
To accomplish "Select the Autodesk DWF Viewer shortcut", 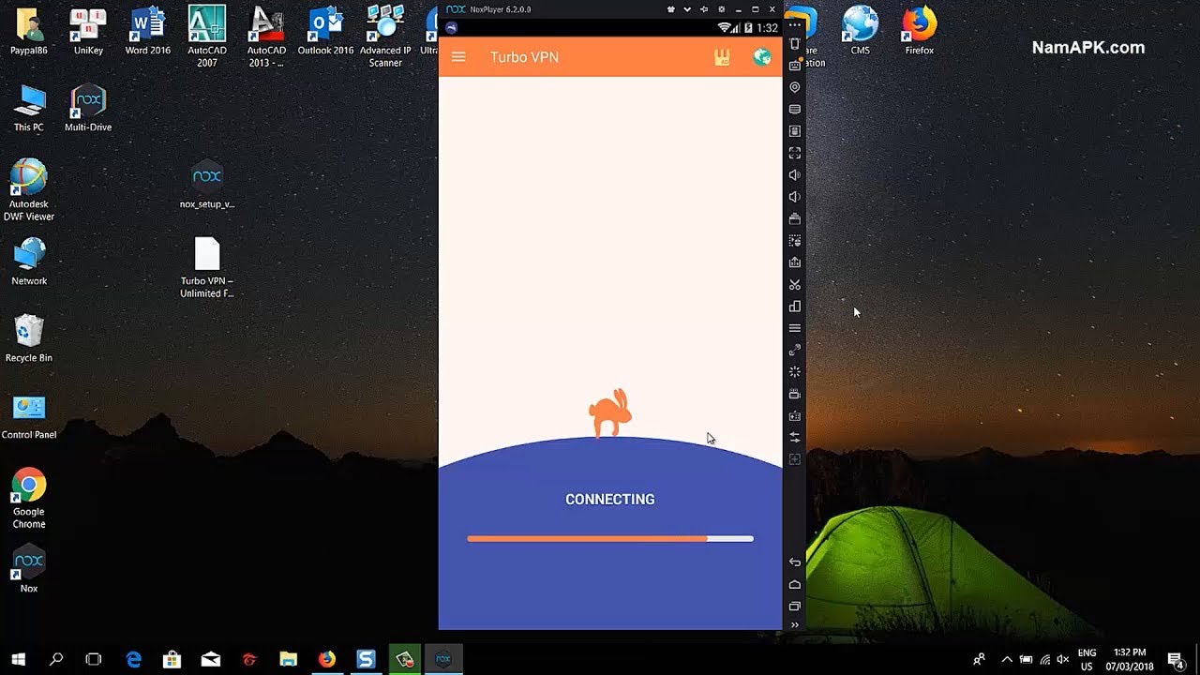I will [29, 190].
